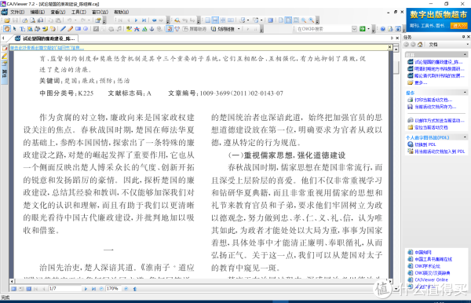Open the CNKI search box dropdown
This screenshot has width=471, height=303.
[354, 29]
